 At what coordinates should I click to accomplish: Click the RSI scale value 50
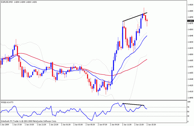coord(188,112)
